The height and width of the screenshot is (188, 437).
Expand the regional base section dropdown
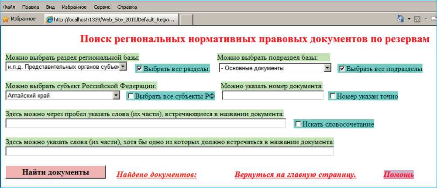(x=123, y=67)
